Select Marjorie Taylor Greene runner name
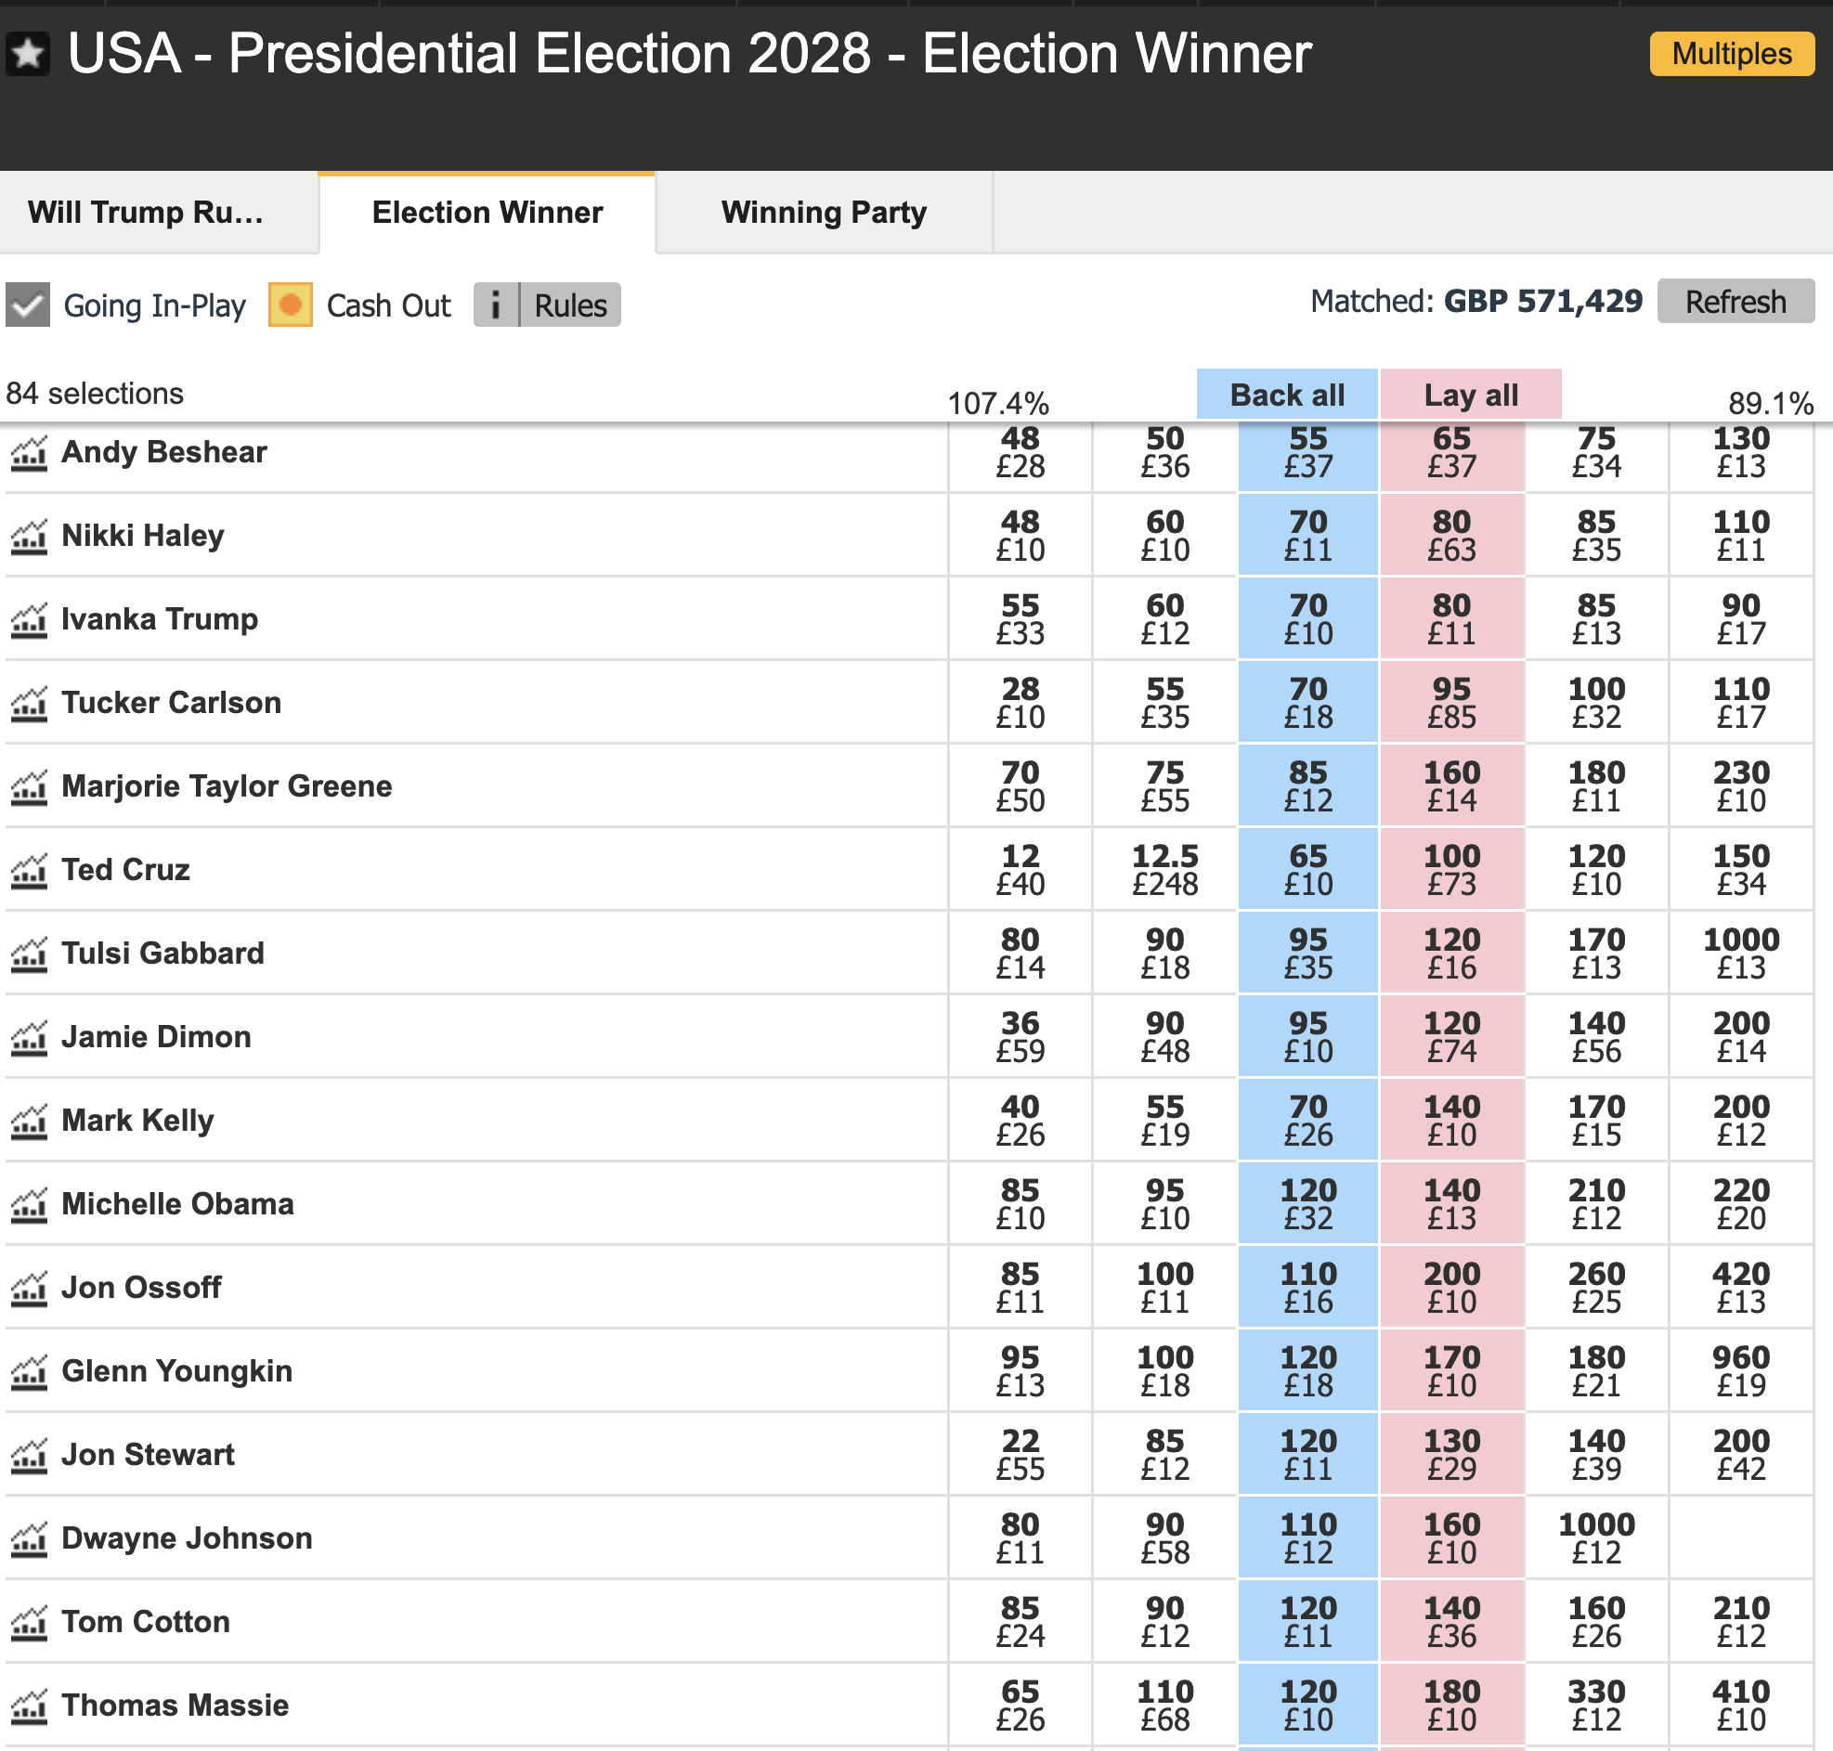The width and height of the screenshot is (1833, 1751). 227,785
